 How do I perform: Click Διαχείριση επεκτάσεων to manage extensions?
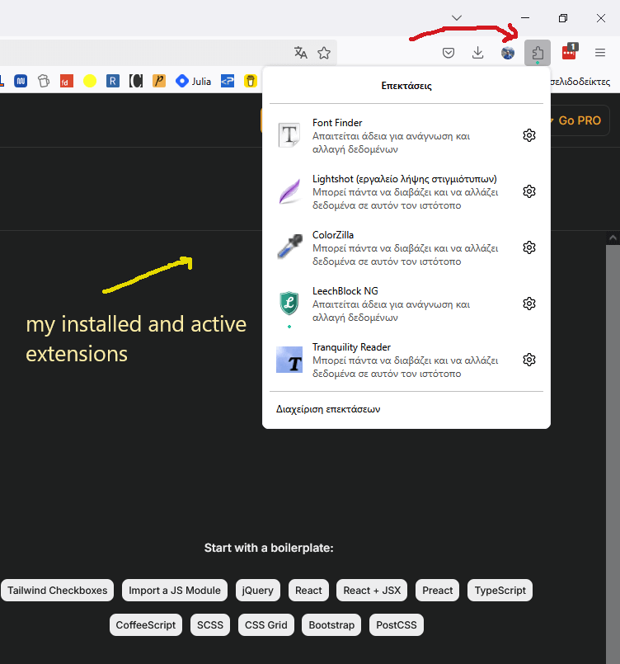click(x=328, y=409)
